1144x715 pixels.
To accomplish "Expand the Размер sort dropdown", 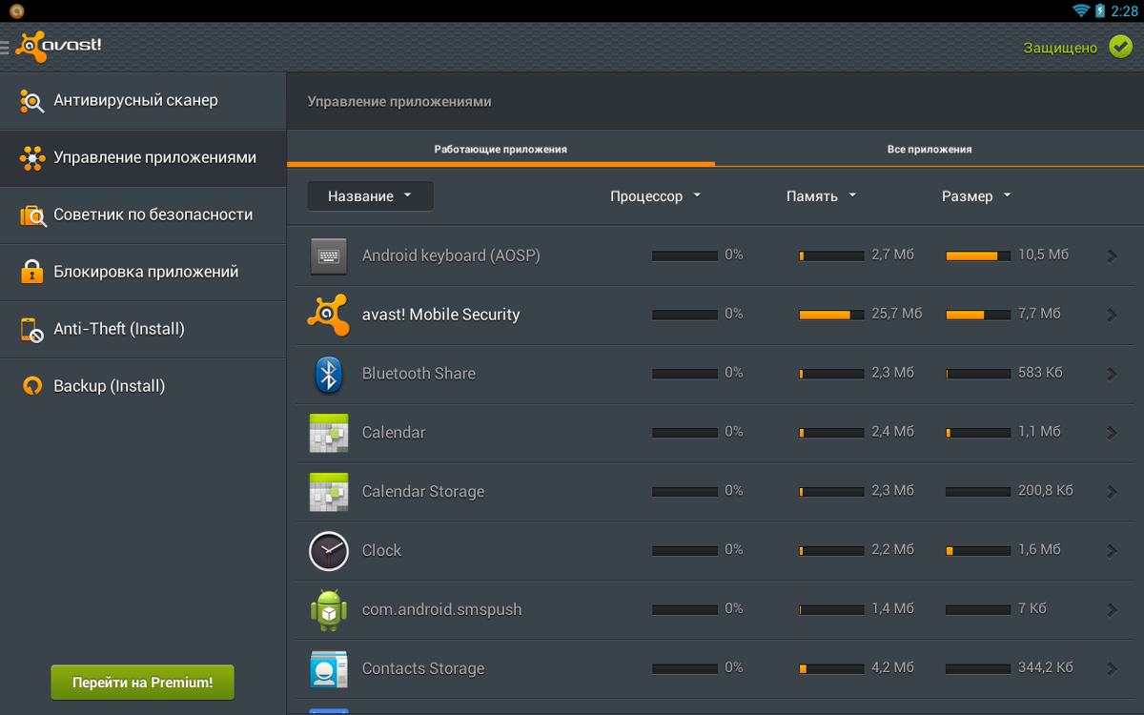I will pyautogui.click(x=976, y=196).
